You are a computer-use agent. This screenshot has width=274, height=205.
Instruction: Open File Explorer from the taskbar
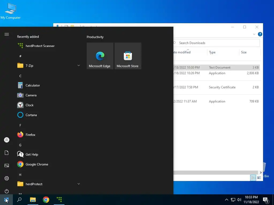(33, 200)
